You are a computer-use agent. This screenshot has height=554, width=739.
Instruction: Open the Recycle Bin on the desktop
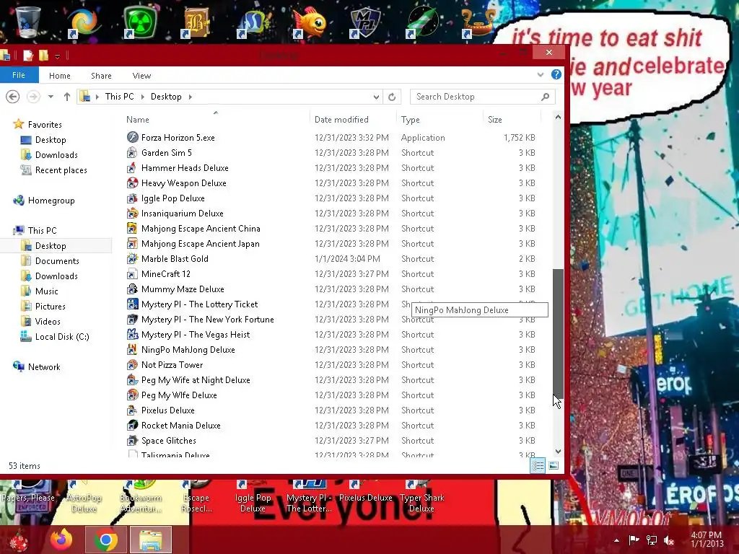coord(28,22)
